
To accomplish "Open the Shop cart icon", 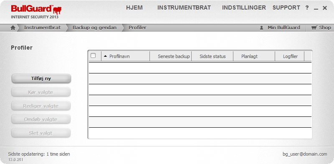I will point(314,28).
